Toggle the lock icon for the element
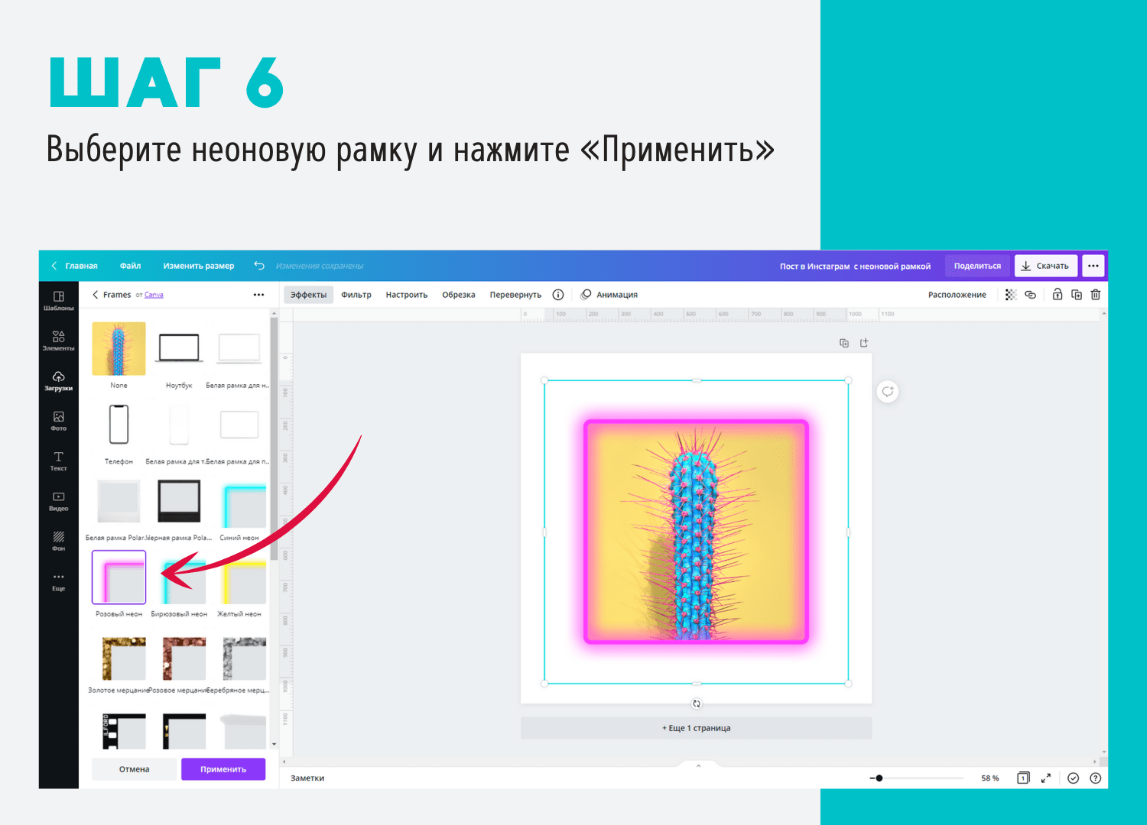Viewport: 1147px width, 825px height. tap(1057, 295)
